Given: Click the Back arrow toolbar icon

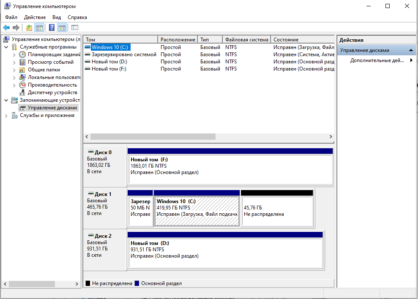Looking at the screenshot, I should 6,28.
